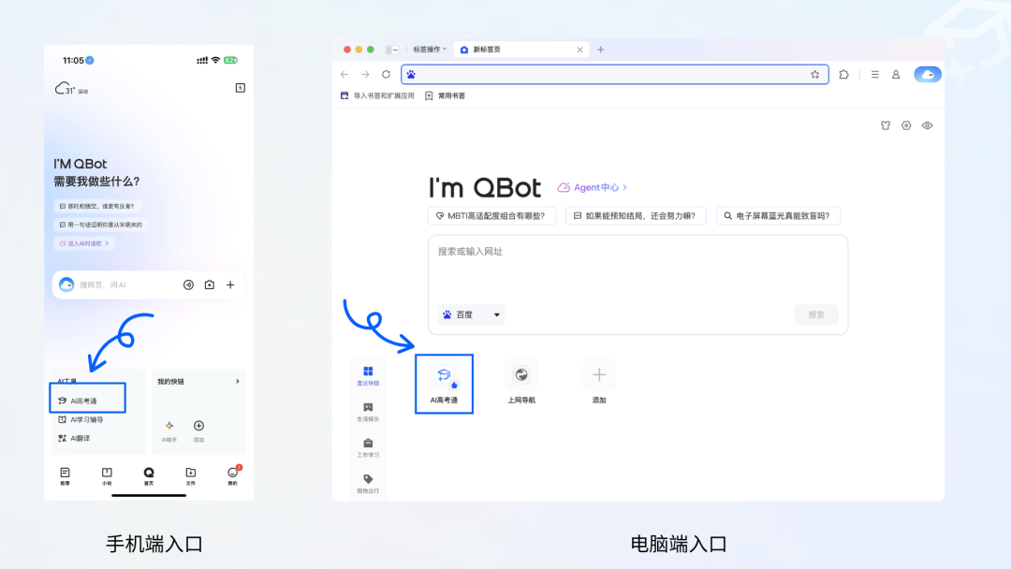Screen dimensions: 1011x569
Task: Open AI高考通 shortcut on desktop page
Action: (444, 384)
